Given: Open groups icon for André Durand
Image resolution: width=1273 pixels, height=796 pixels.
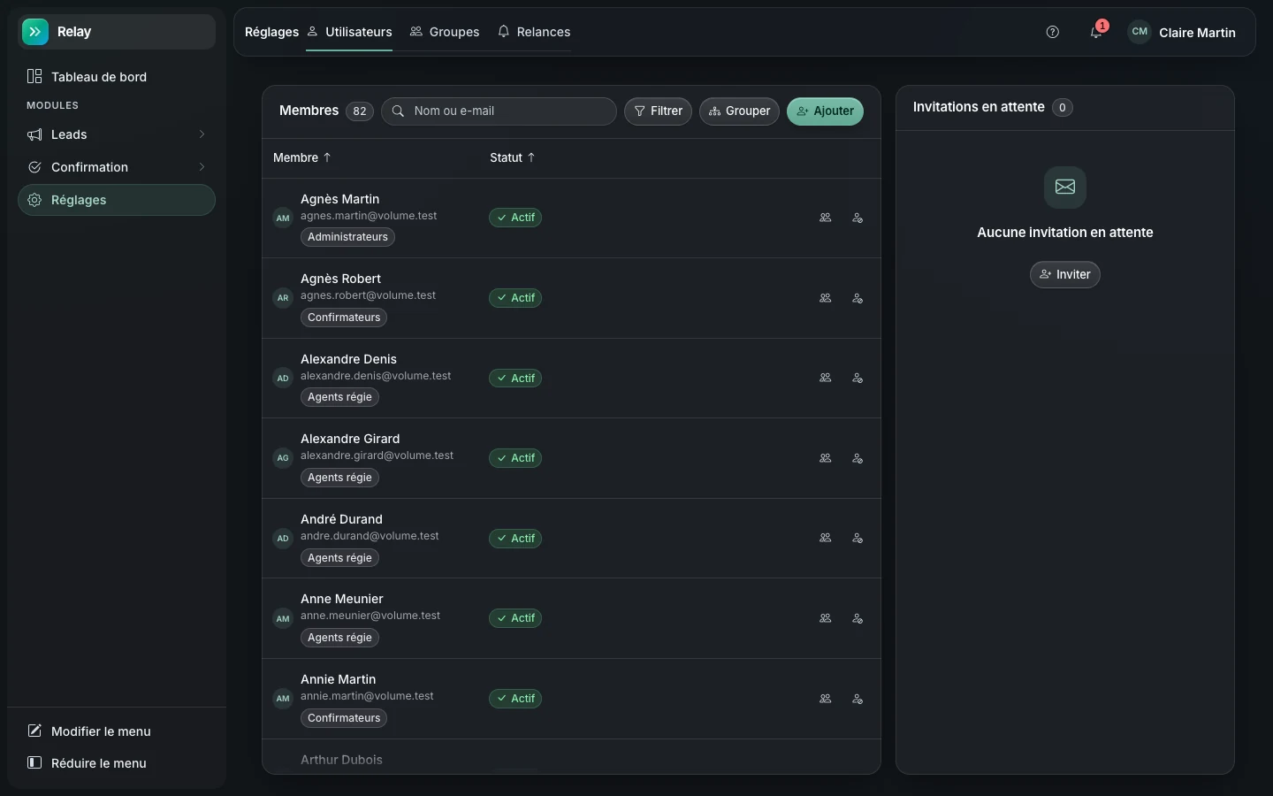Looking at the screenshot, I should click(826, 538).
